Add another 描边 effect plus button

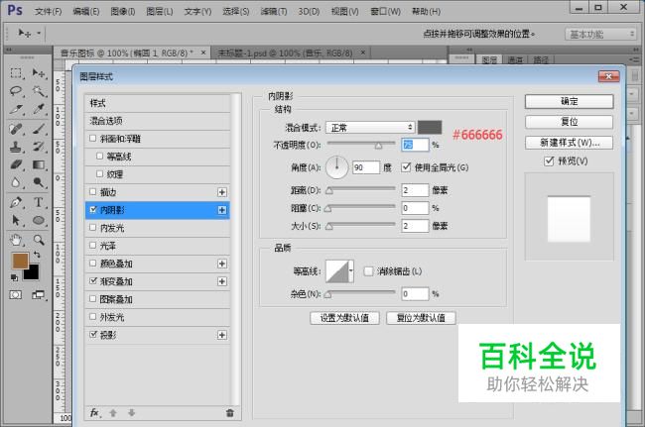pos(221,192)
